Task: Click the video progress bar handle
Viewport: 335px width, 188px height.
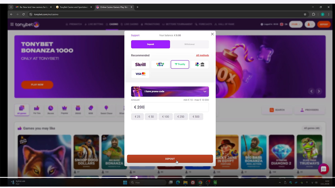Action: click(x=137, y=177)
